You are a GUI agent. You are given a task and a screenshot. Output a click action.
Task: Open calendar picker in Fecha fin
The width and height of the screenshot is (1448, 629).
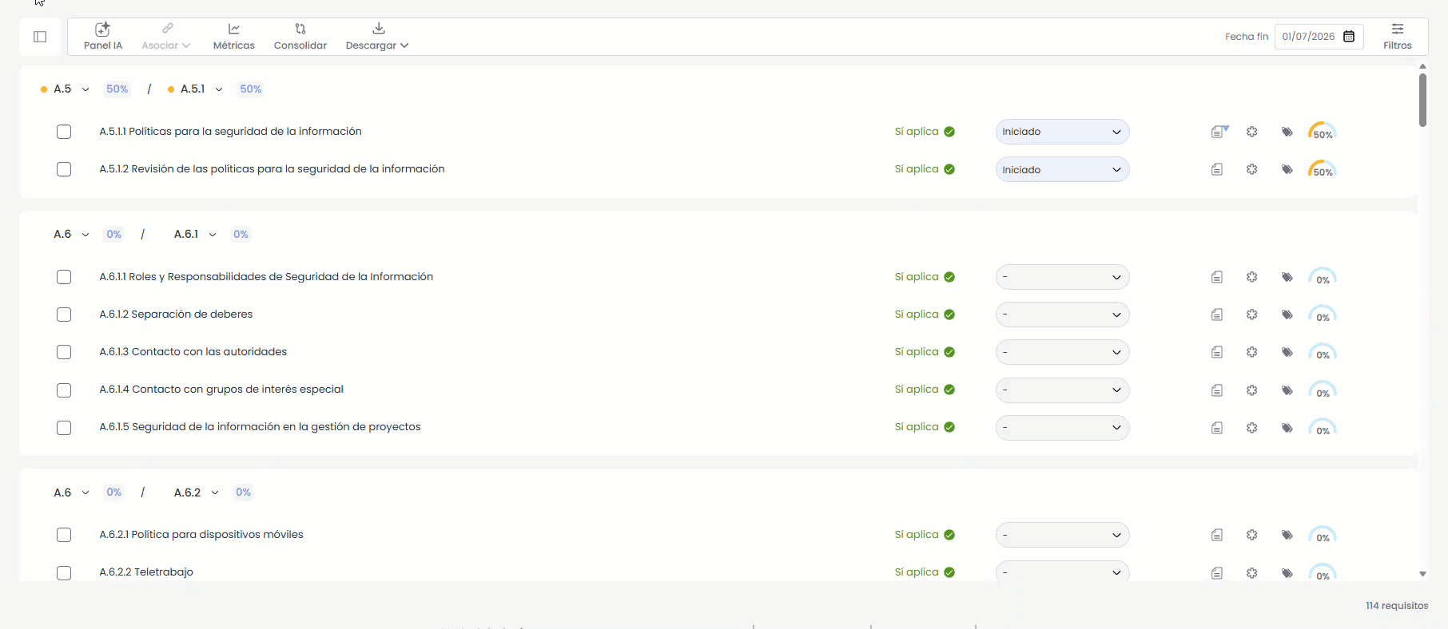1349,37
